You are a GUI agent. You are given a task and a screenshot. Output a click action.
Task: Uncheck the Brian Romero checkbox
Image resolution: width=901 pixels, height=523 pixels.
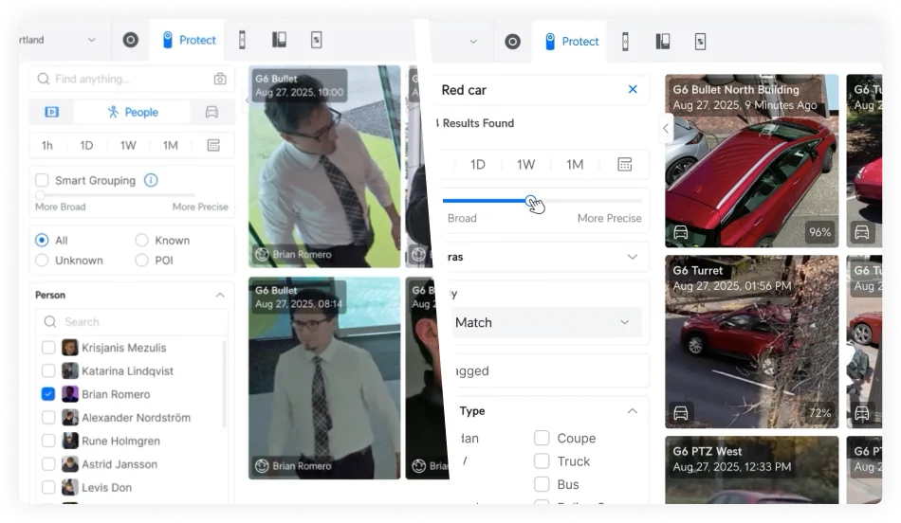[x=48, y=394]
